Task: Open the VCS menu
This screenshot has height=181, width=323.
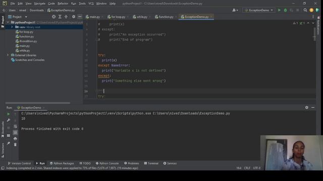Action: pos(91,4)
